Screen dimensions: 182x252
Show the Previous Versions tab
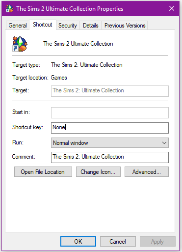pos(125,26)
